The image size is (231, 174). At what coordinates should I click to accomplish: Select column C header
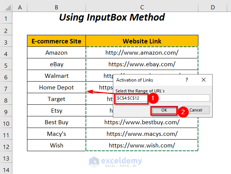pos(142,7)
